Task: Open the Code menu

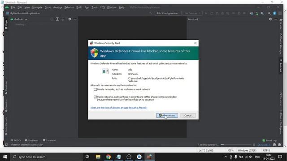Action: (x=48, y=7)
